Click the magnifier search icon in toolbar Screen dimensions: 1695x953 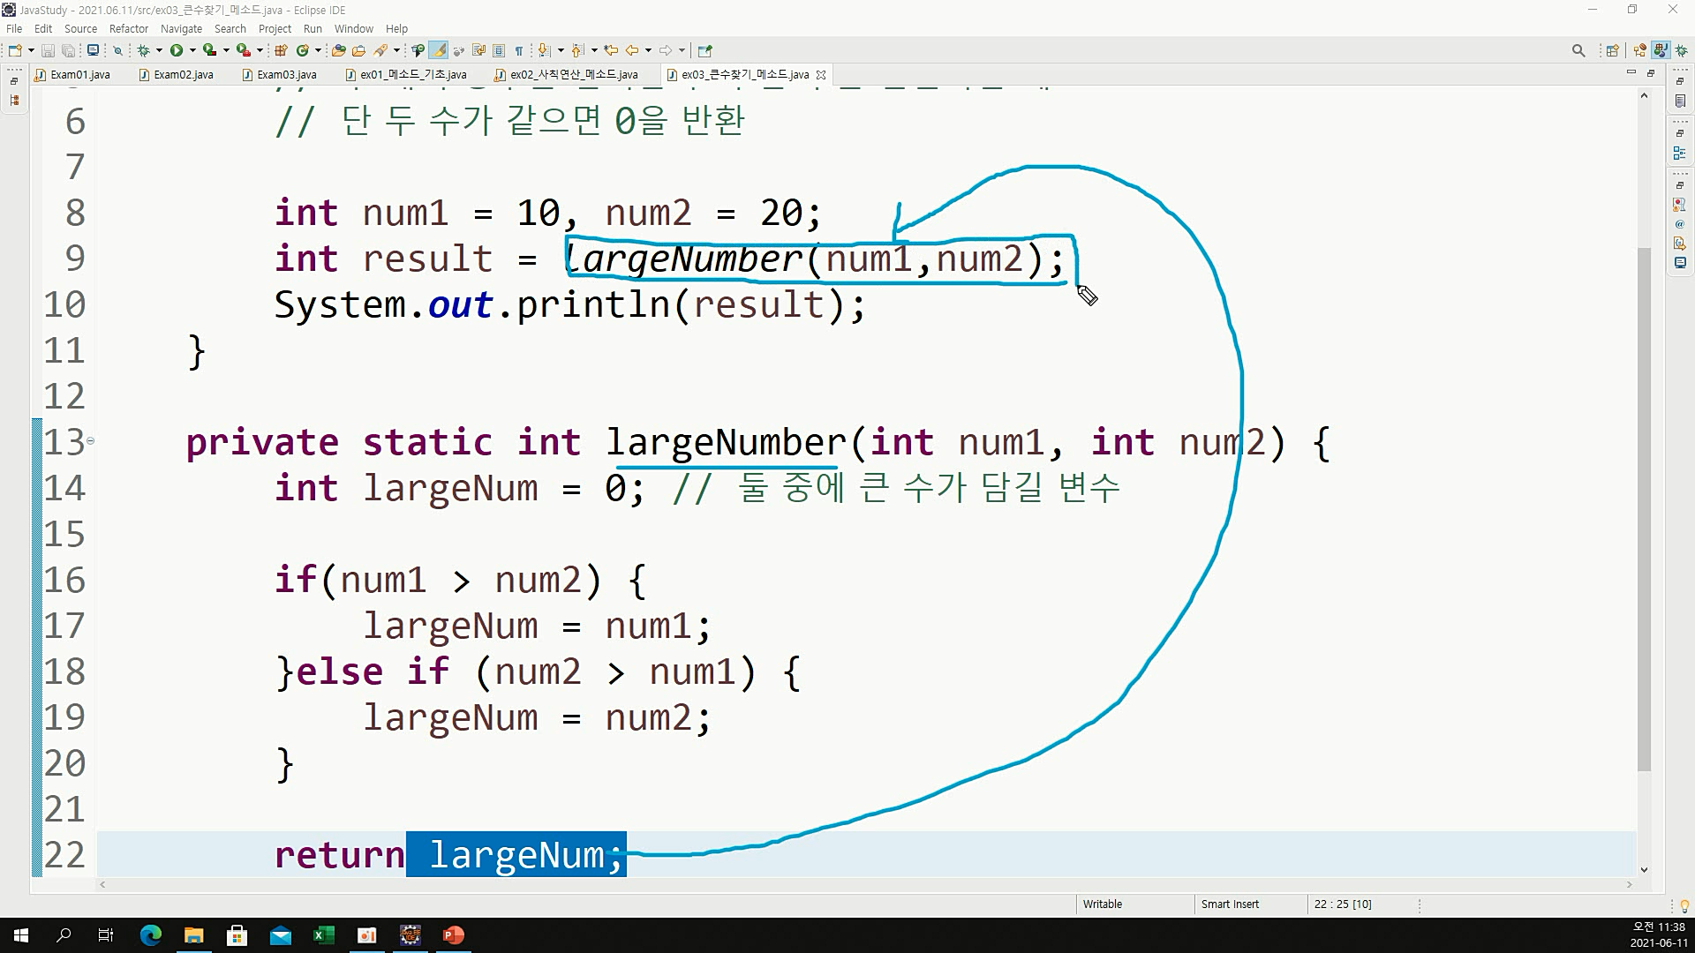[1578, 50]
